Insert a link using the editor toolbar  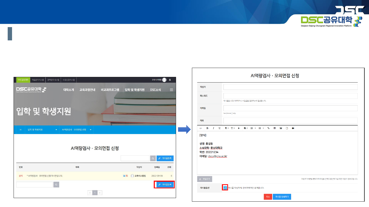coord(269,128)
